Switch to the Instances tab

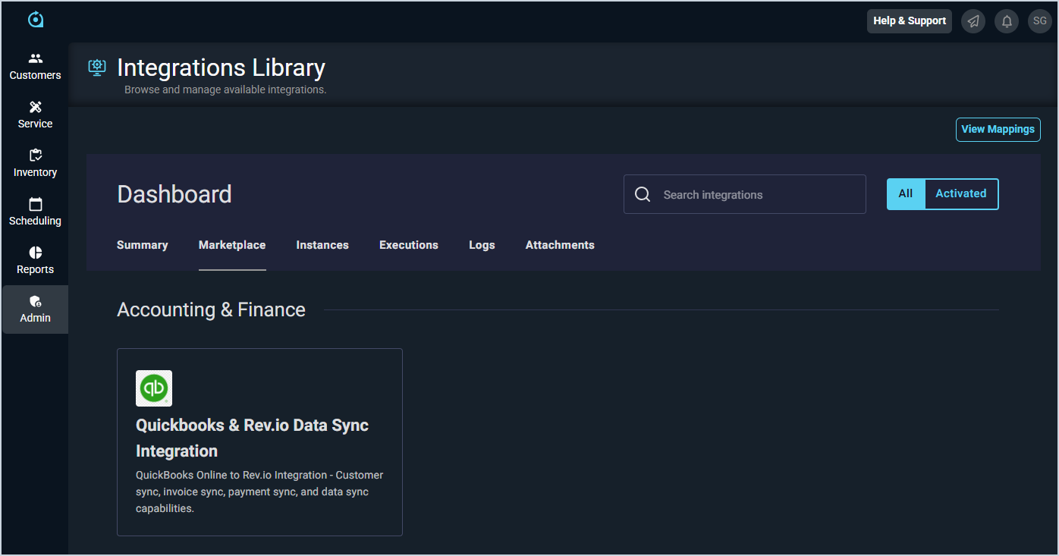322,245
